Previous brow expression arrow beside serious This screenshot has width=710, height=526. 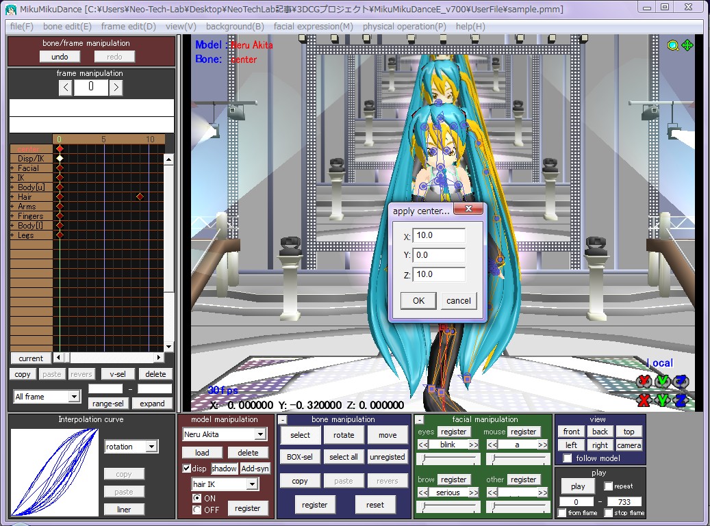(x=423, y=492)
